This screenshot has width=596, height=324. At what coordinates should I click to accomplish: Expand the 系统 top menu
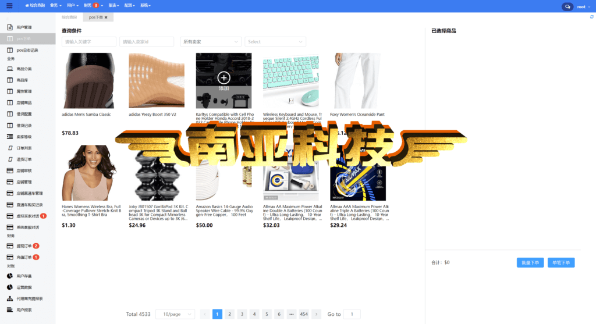click(x=146, y=6)
